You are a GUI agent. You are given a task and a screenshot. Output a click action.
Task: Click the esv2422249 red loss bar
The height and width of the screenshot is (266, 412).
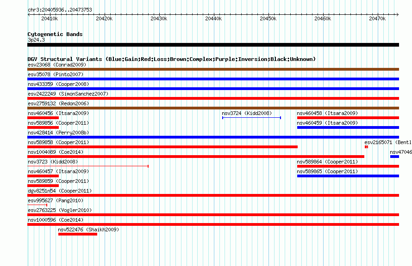tap(213, 98)
